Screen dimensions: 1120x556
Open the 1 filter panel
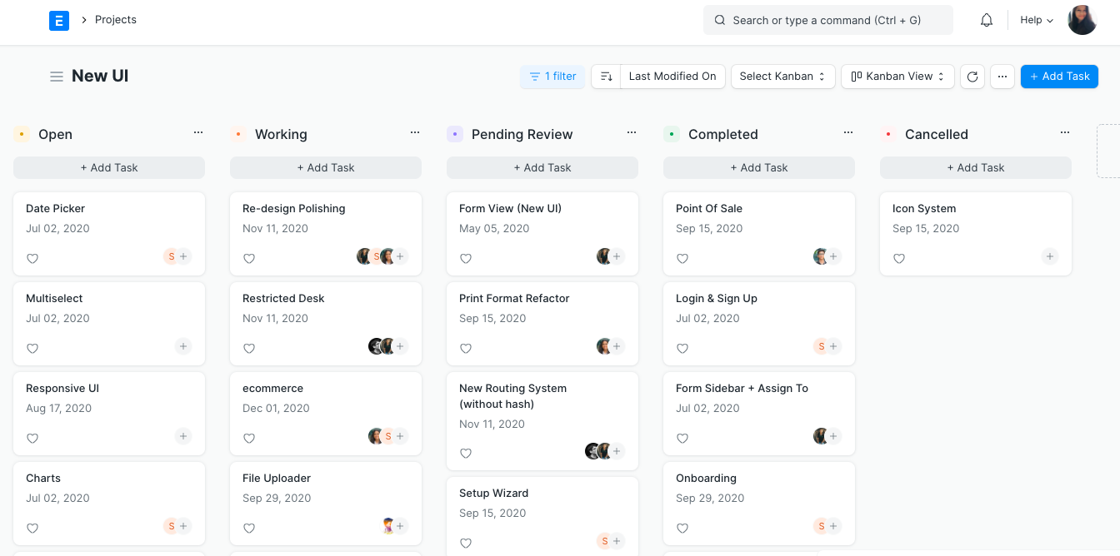(552, 77)
